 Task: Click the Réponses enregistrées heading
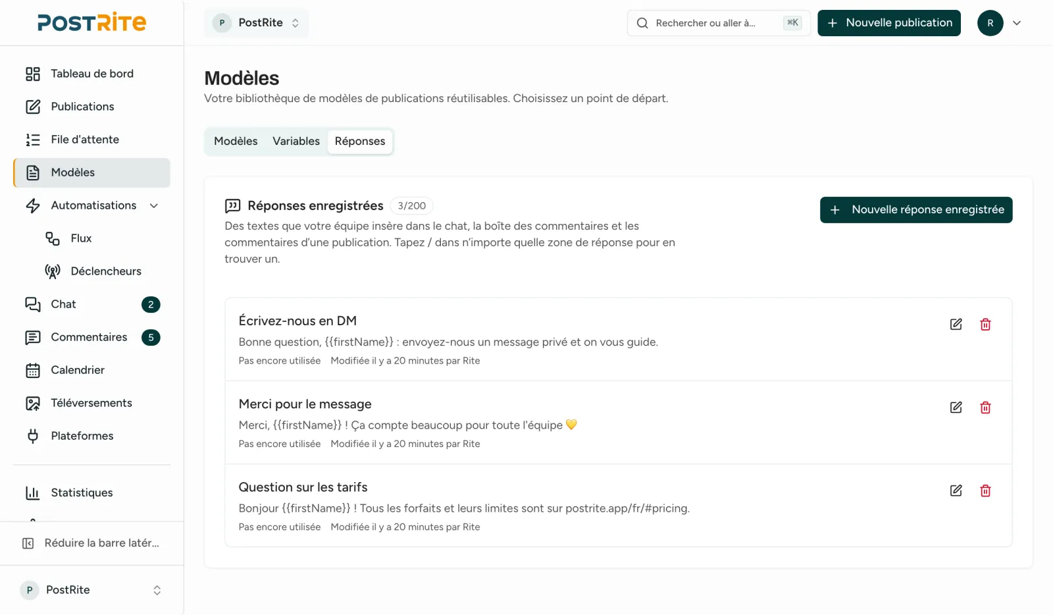coord(315,206)
